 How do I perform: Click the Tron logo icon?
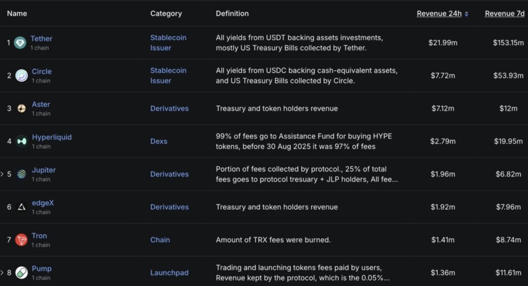point(21,240)
